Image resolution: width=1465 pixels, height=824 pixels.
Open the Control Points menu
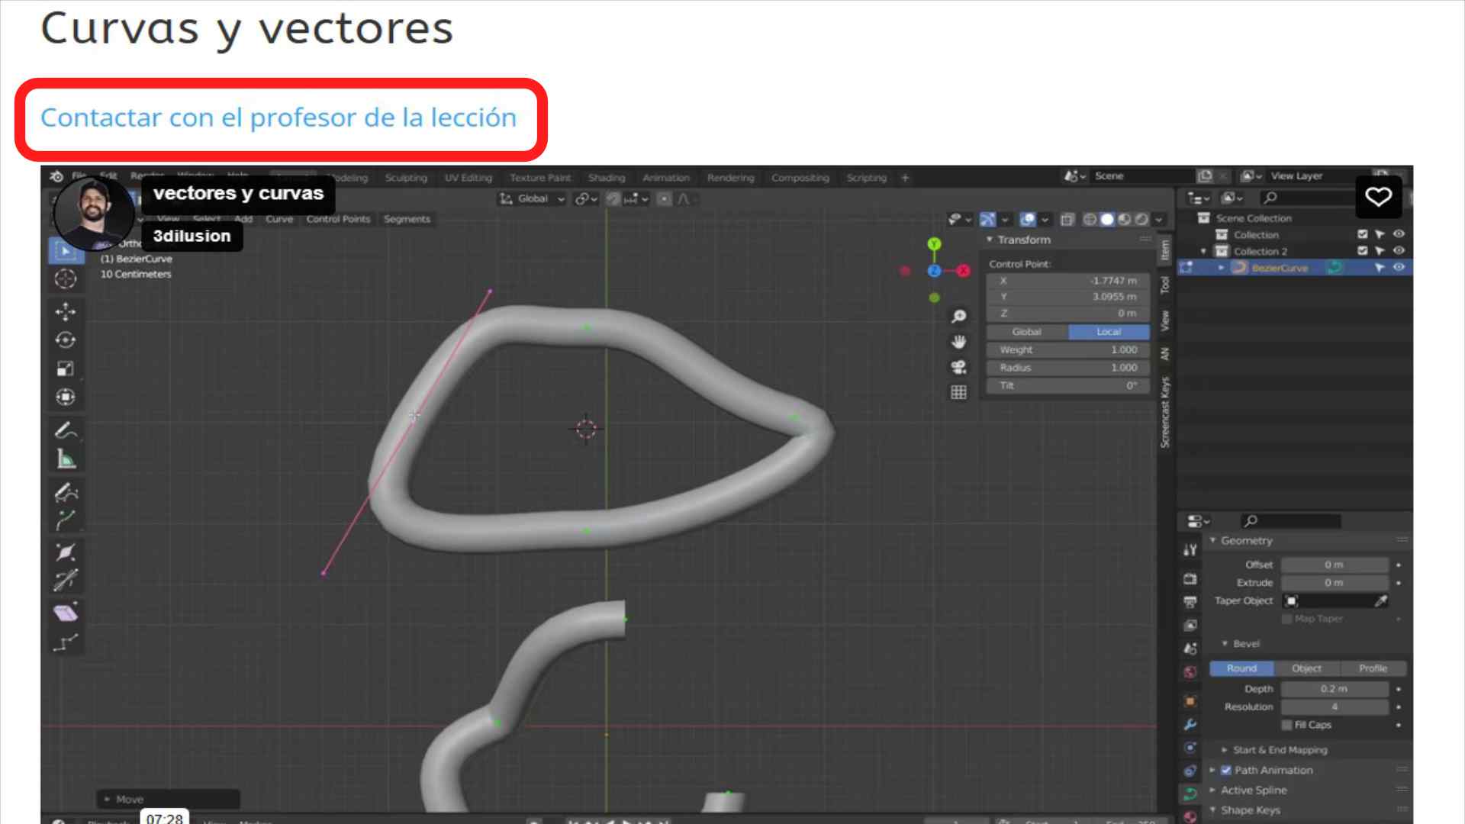point(338,219)
